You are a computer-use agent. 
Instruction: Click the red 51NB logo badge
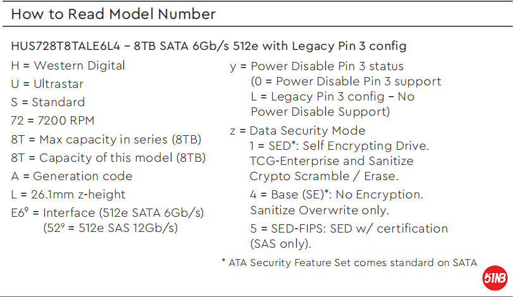tap(494, 277)
